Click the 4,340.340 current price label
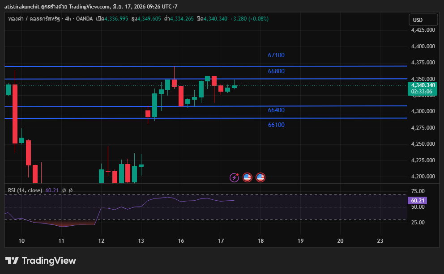Image resolution: width=444 pixels, height=274 pixels. (423, 85)
